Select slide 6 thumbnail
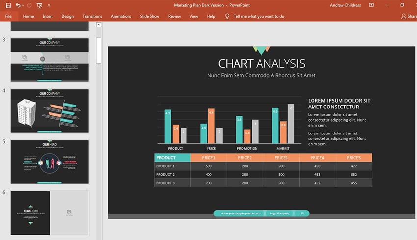 click(50, 213)
